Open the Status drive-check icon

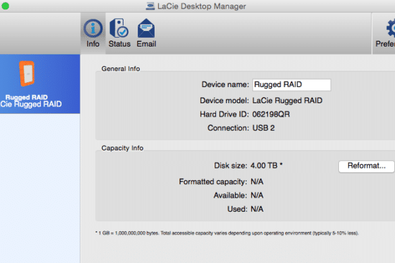(119, 28)
